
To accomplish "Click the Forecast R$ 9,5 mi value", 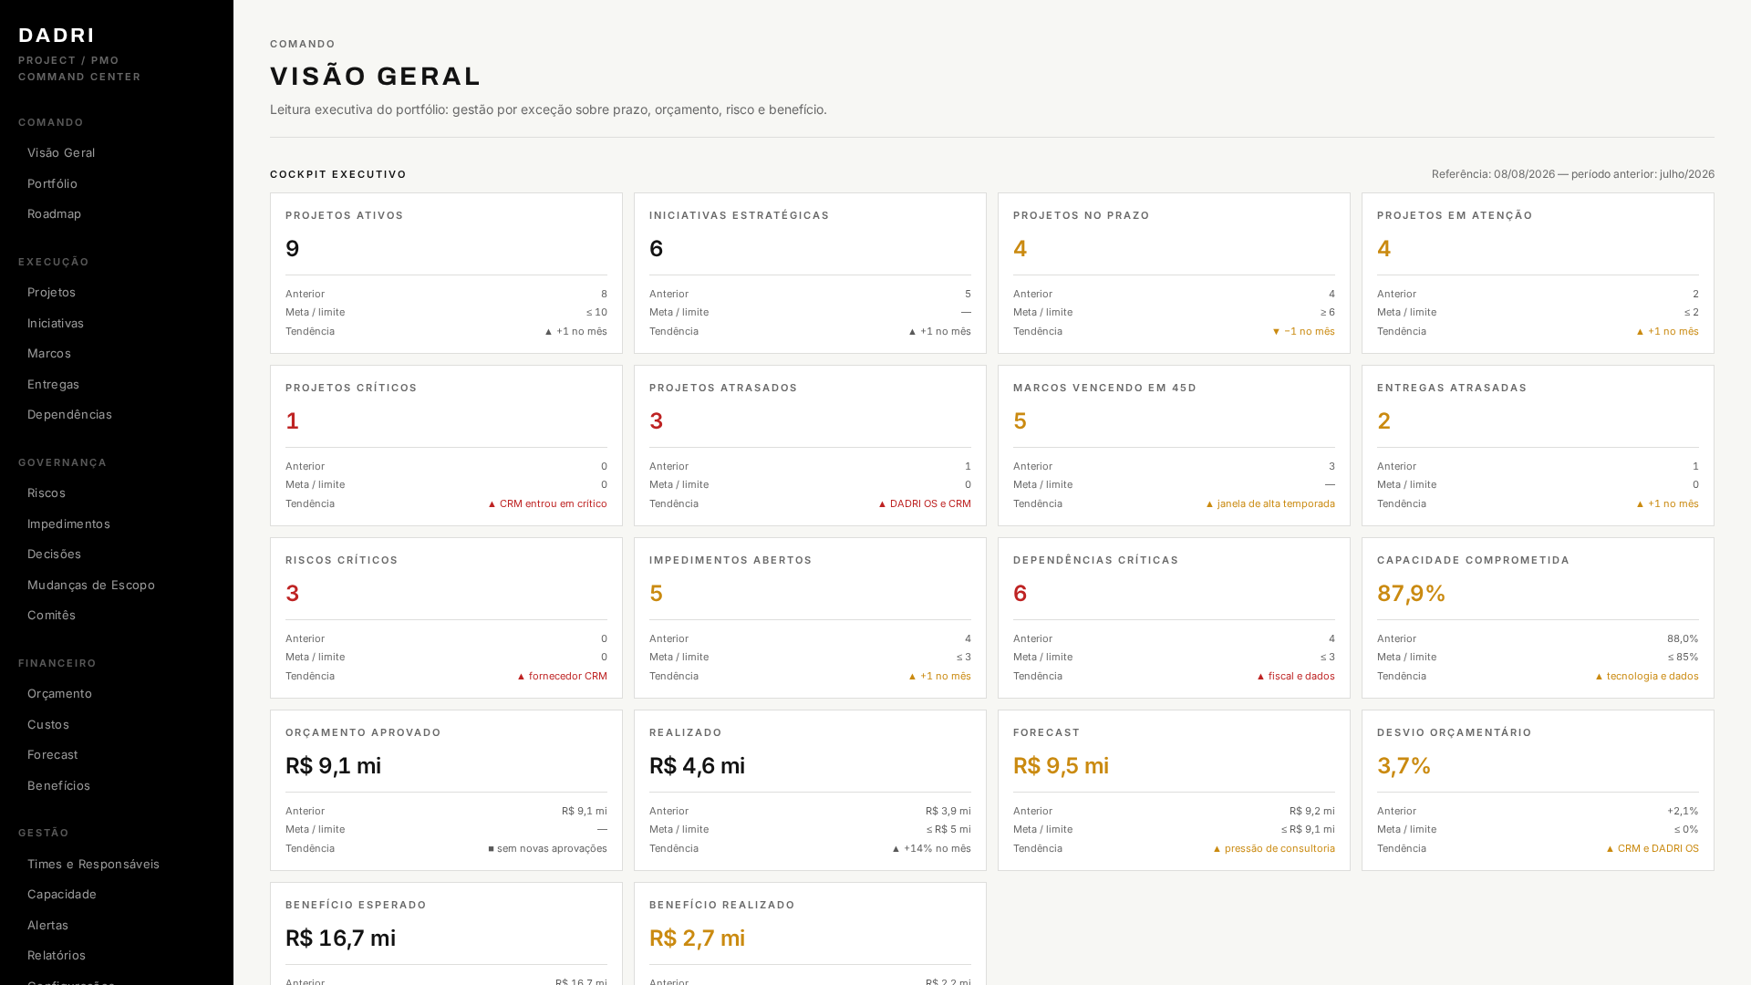I will (x=1061, y=766).
